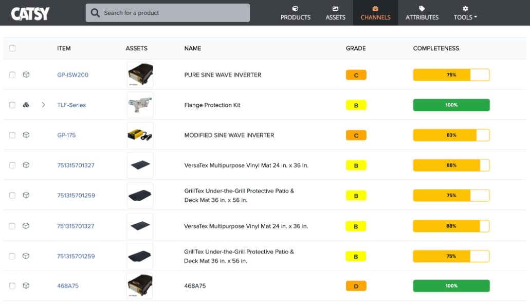Open the TLF-Series item link
The image size is (530, 307).
71,105
